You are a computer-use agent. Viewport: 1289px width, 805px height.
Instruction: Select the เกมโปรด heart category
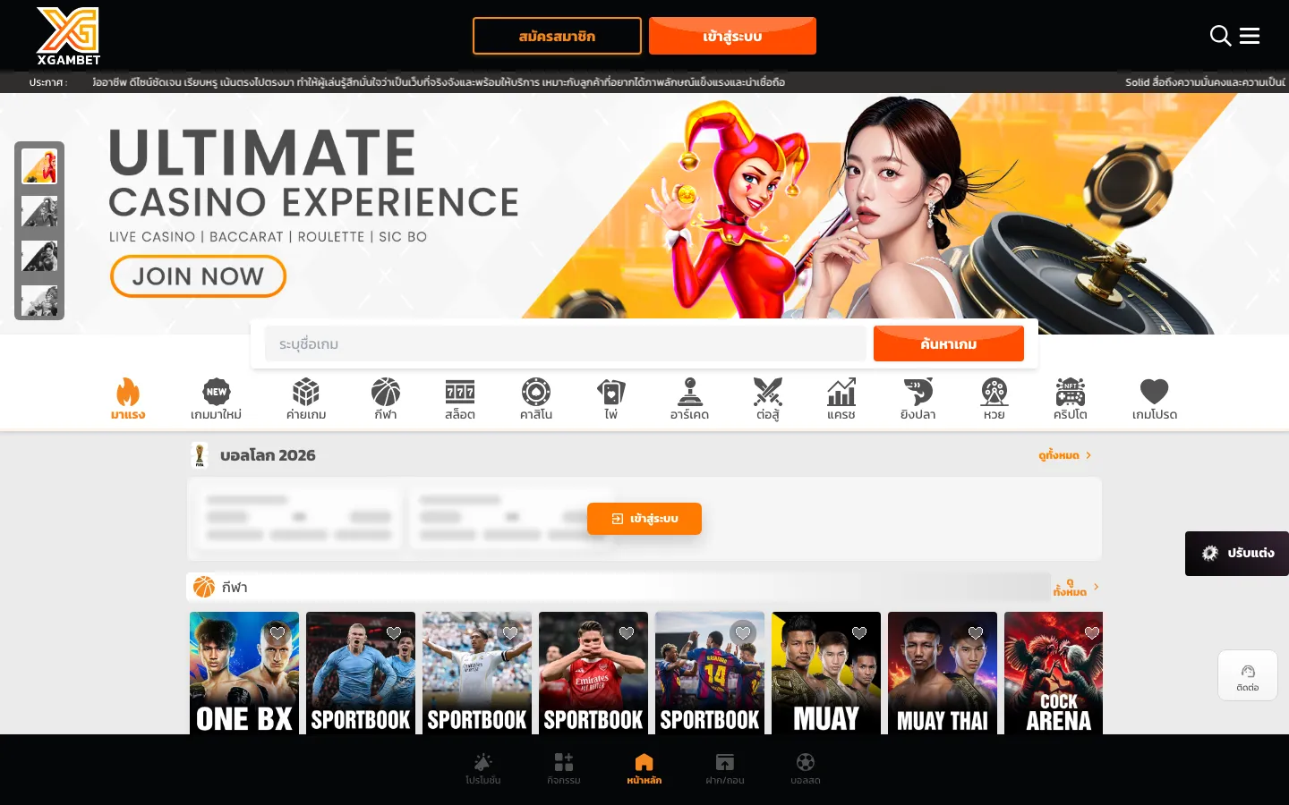pyautogui.click(x=1155, y=399)
